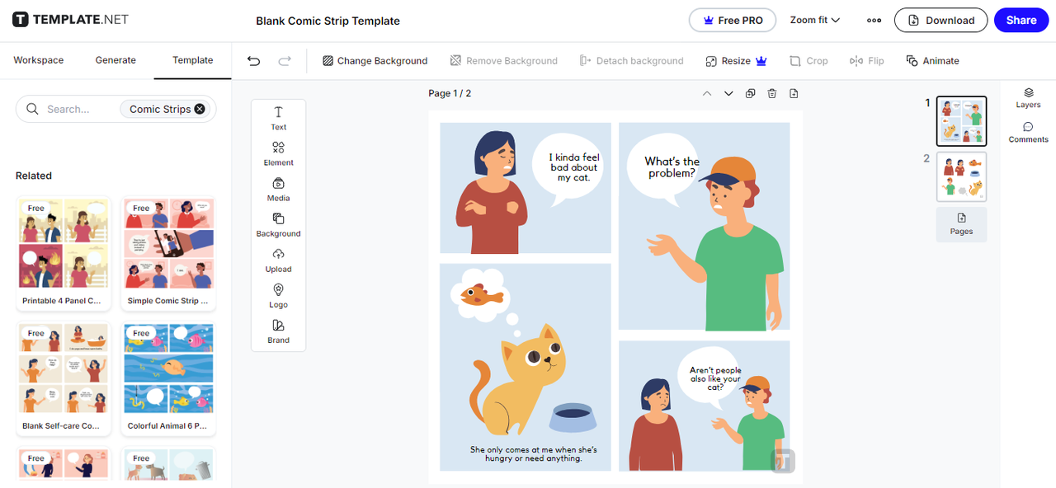This screenshot has height=488, width=1056.
Task: Move page down with chevron
Action: 728,93
